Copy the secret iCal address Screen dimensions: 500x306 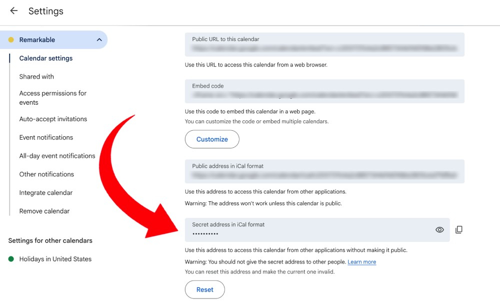[459, 230]
